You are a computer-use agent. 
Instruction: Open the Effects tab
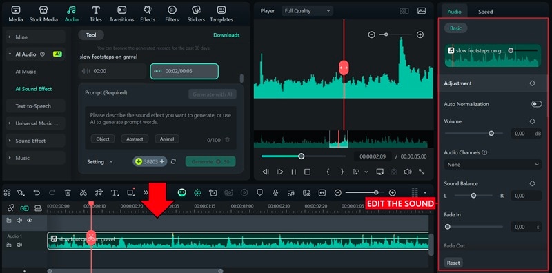pos(148,14)
